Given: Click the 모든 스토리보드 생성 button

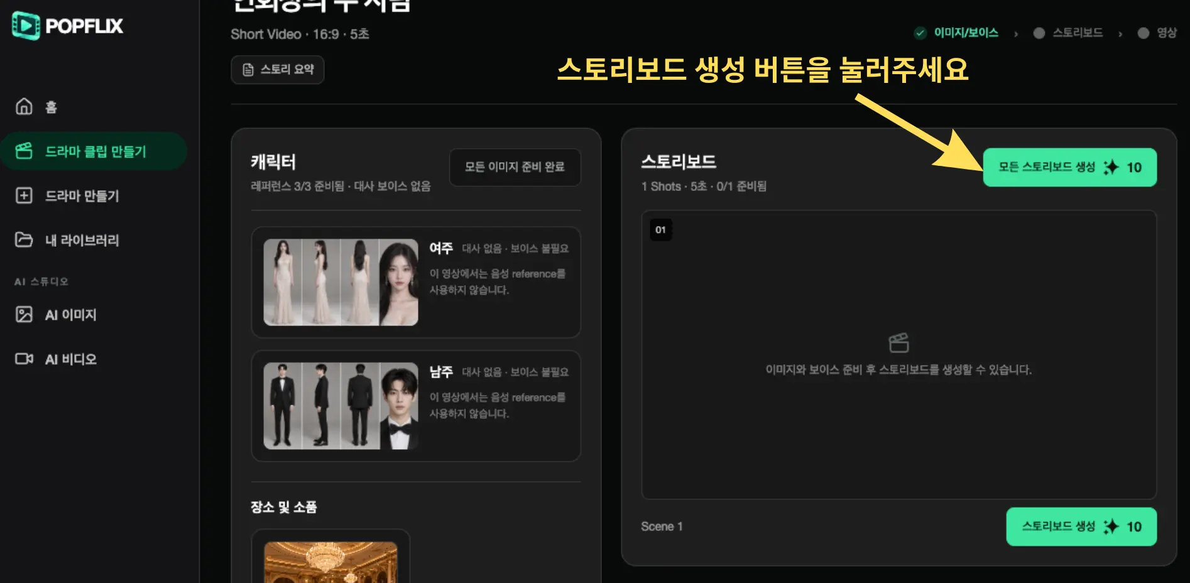Looking at the screenshot, I should [1069, 167].
